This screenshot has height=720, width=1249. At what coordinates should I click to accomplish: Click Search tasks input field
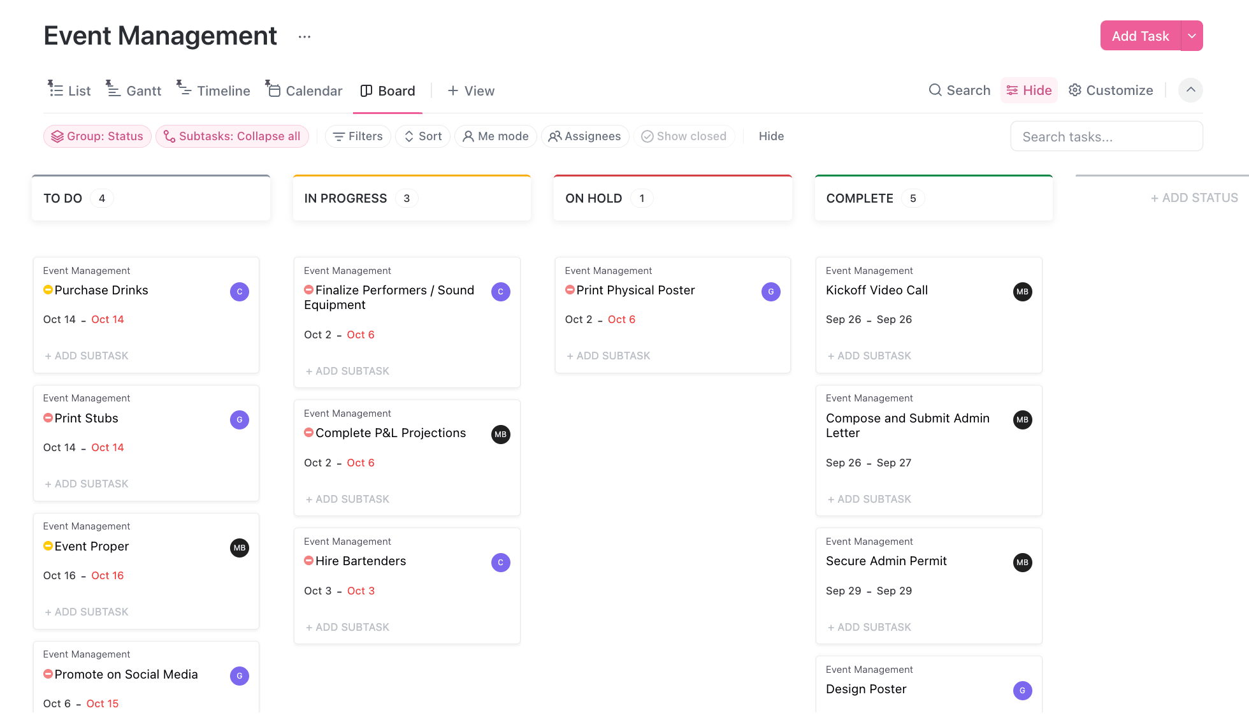point(1107,136)
